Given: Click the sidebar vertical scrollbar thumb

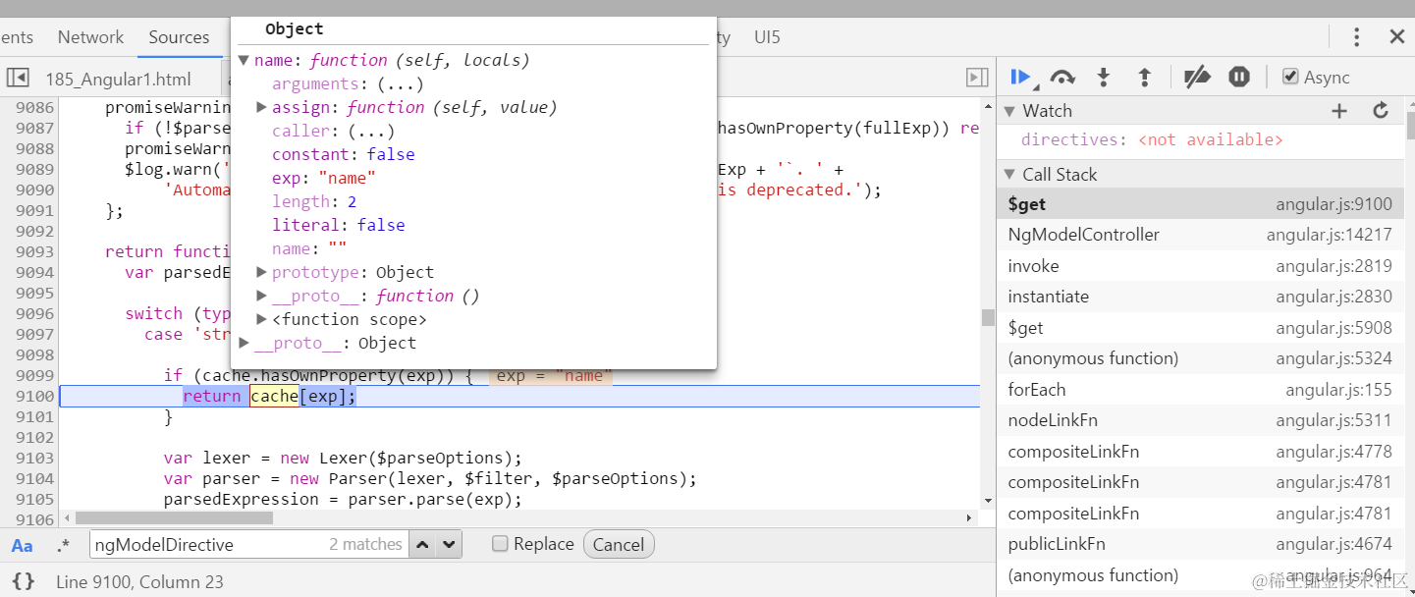Looking at the screenshot, I should [1409, 126].
